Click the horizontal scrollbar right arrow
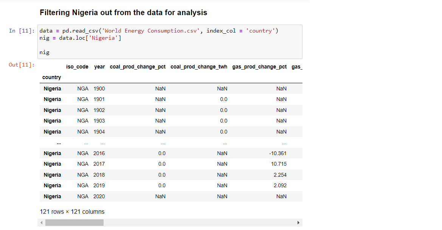 [x=298, y=223]
